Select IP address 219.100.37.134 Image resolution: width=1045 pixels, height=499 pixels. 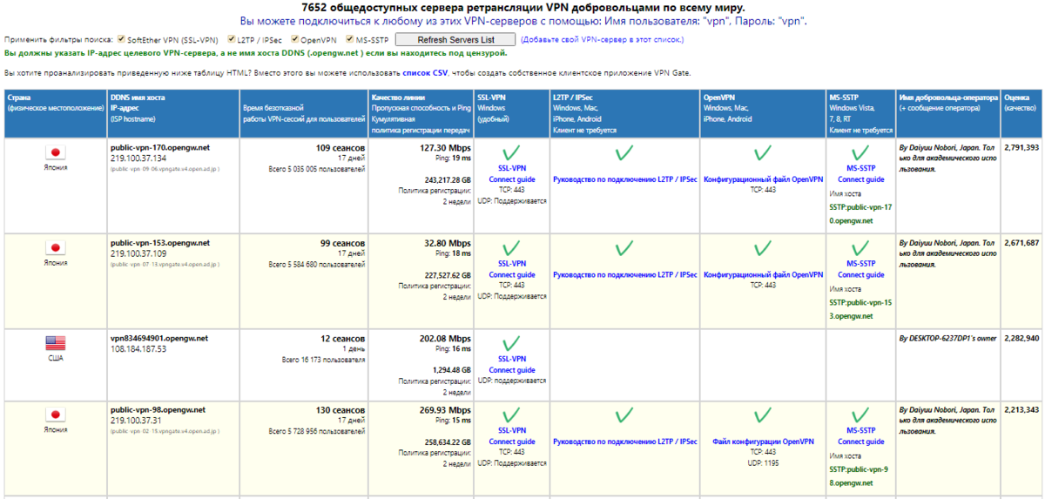138,158
